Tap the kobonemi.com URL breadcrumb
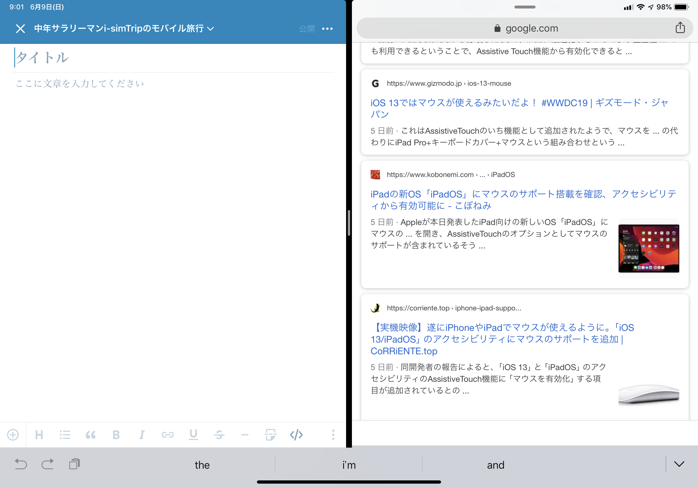698x488 pixels. [x=450, y=175]
